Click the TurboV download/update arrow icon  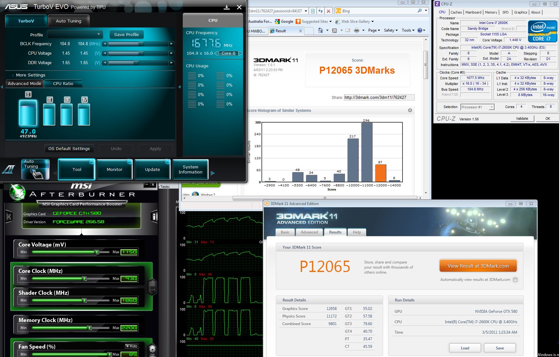pos(227,7)
